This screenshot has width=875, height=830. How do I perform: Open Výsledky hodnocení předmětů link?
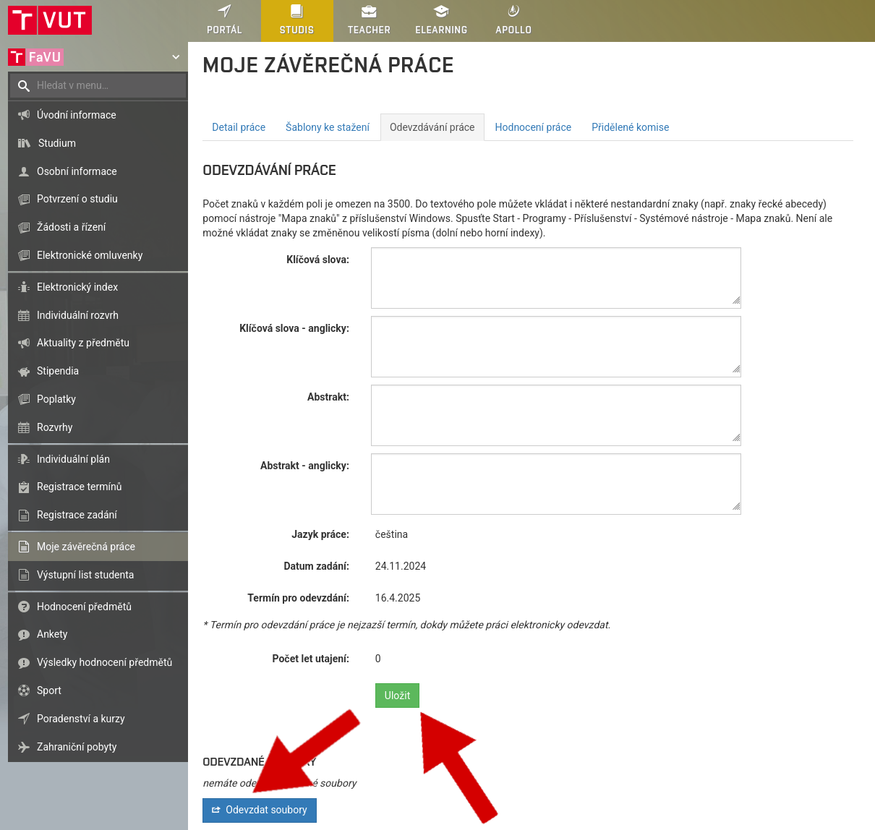click(98, 662)
